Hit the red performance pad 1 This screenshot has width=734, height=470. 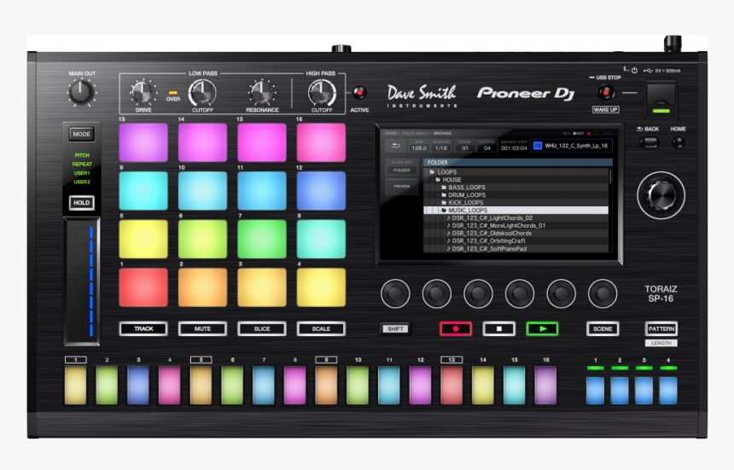click(143, 287)
